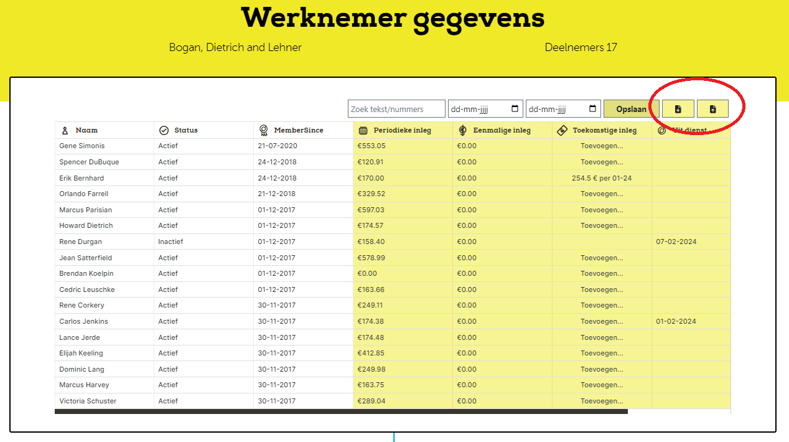The height and width of the screenshot is (442, 789).
Task: Click Toevoegen... in Howard Dietrich's row
Action: tap(602, 225)
